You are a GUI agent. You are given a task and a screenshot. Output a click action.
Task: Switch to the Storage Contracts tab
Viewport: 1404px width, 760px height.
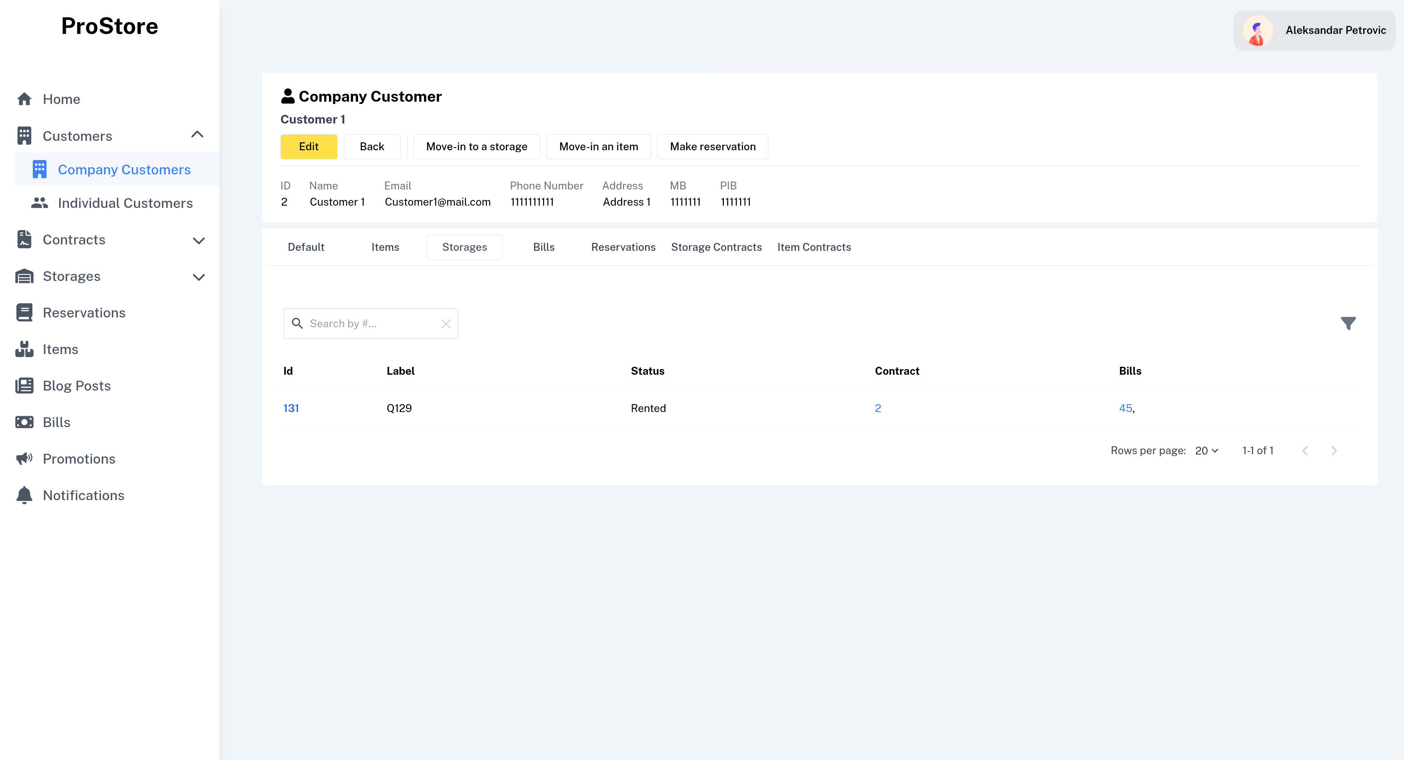point(716,247)
